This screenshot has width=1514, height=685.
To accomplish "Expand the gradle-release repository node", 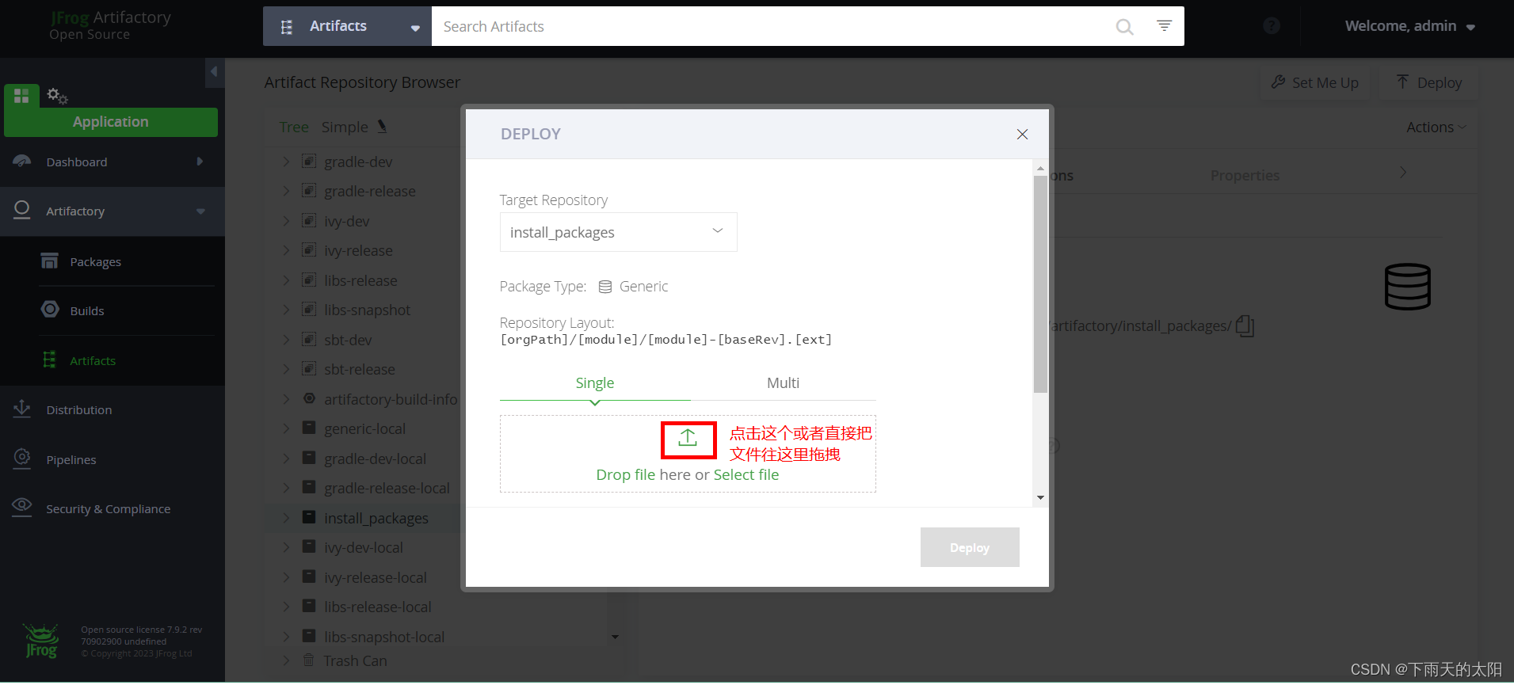I will click(x=286, y=191).
